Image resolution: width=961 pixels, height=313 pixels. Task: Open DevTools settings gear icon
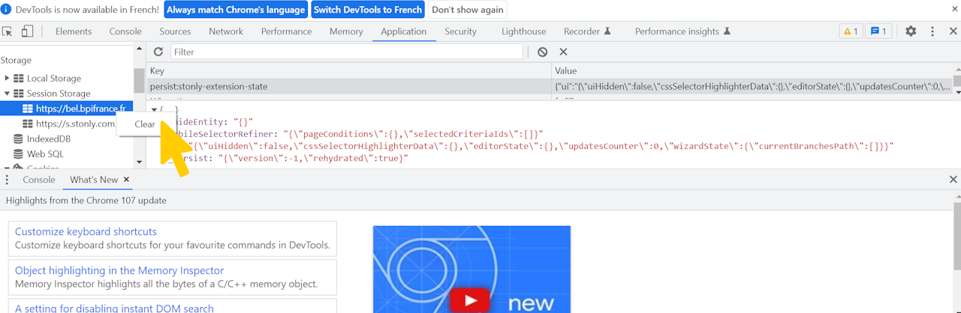[911, 31]
